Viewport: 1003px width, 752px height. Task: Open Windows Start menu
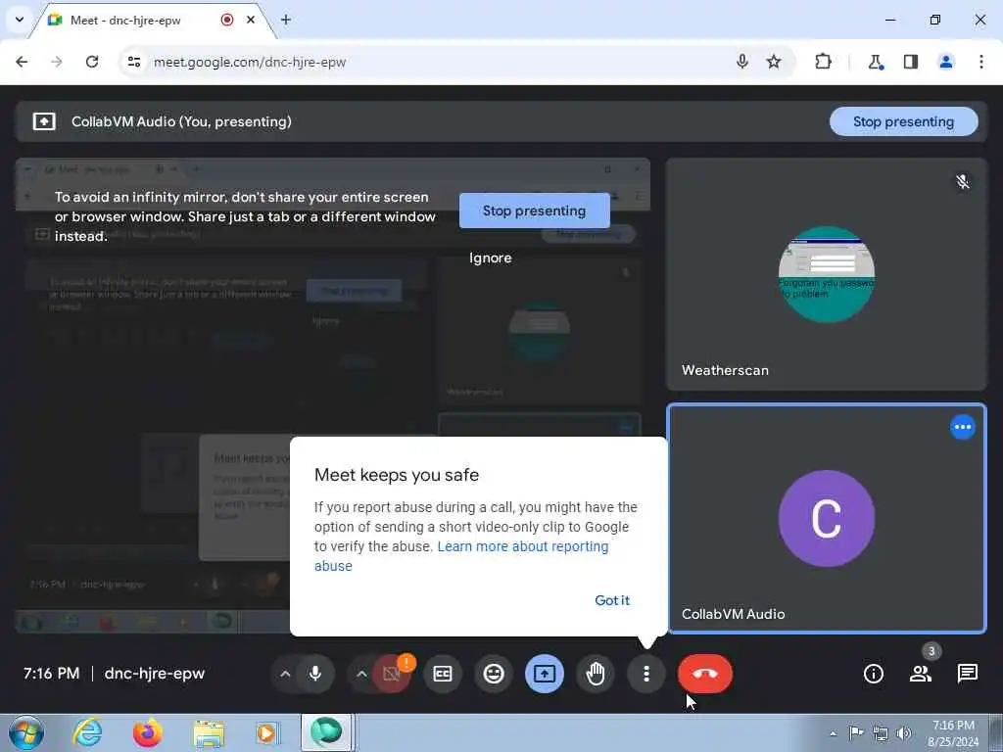click(26, 732)
